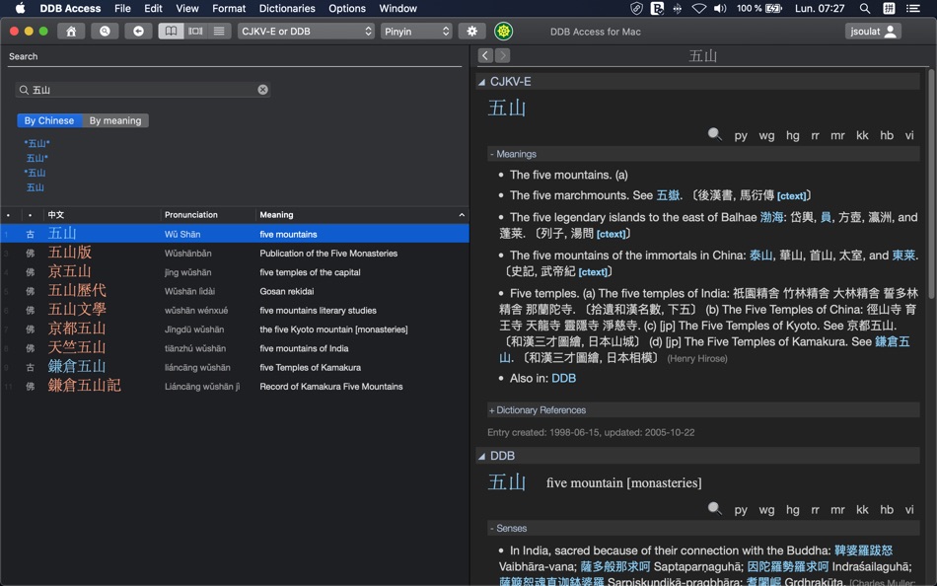Open the Window menu

click(398, 8)
